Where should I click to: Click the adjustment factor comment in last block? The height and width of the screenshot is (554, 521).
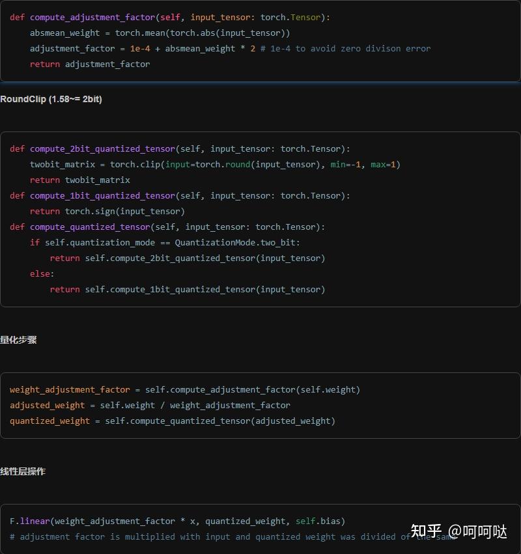point(195,536)
